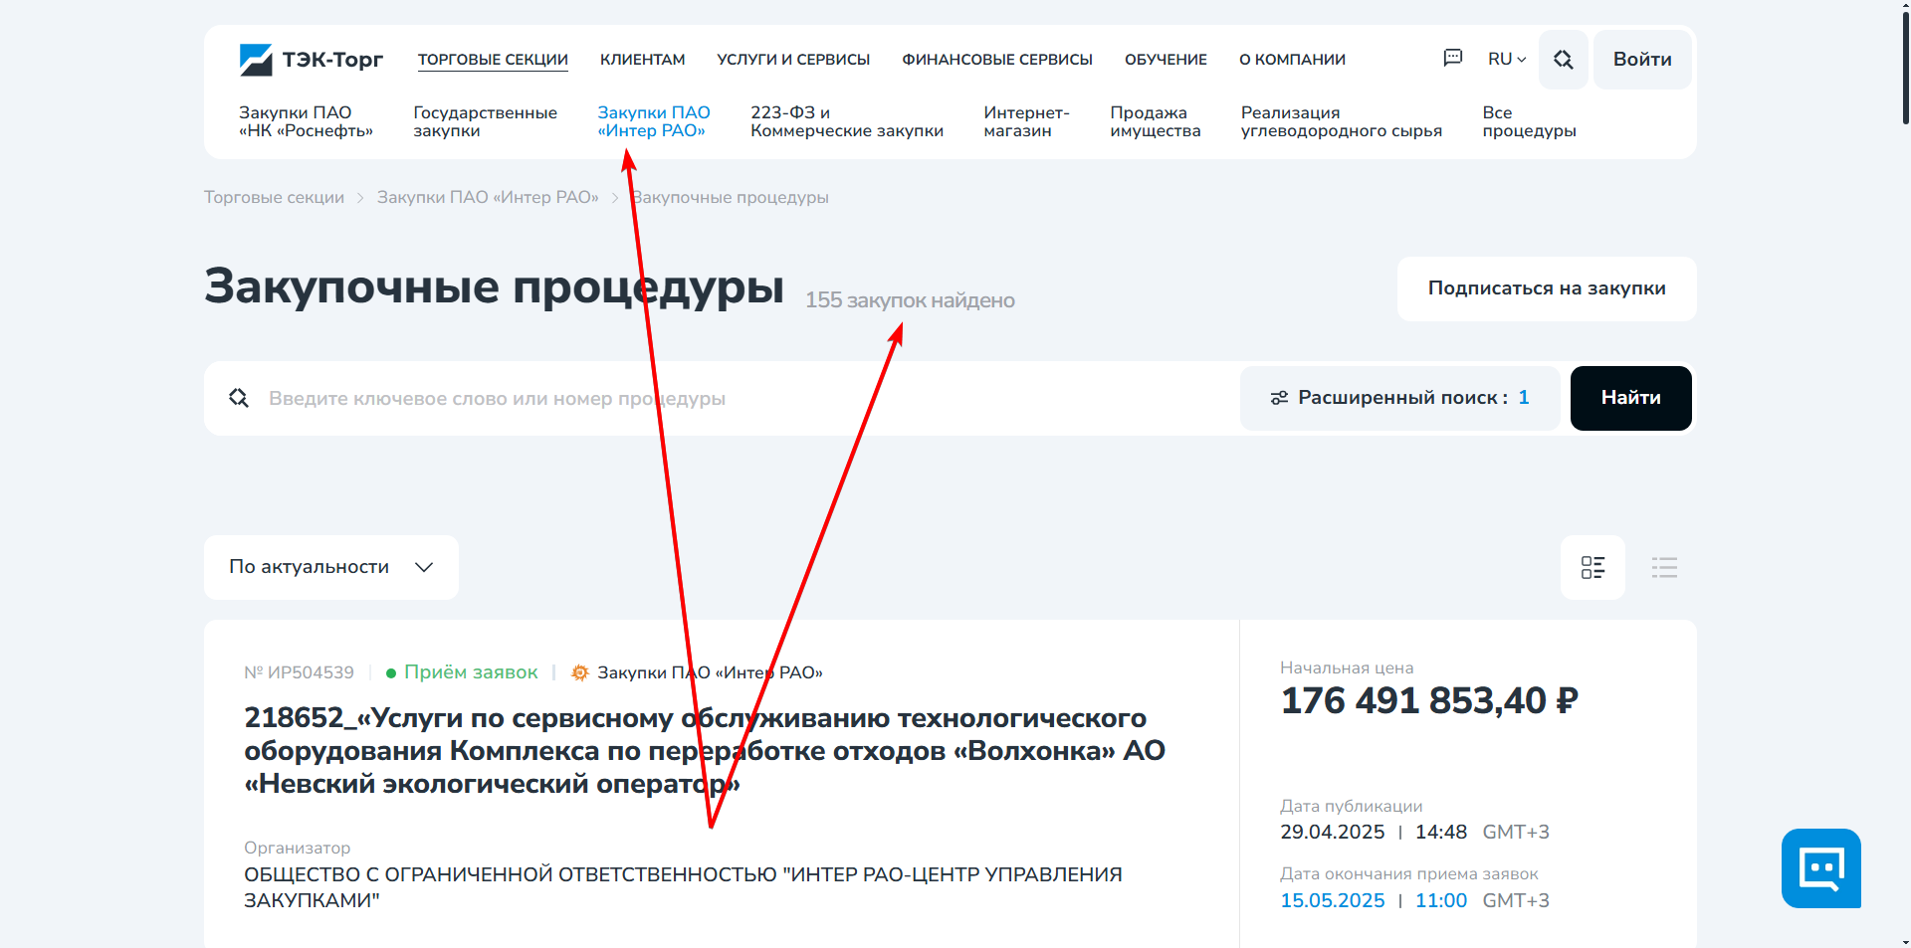The width and height of the screenshot is (1911, 948).
Task: Open Интернет-магазин section
Action: pos(1026,121)
